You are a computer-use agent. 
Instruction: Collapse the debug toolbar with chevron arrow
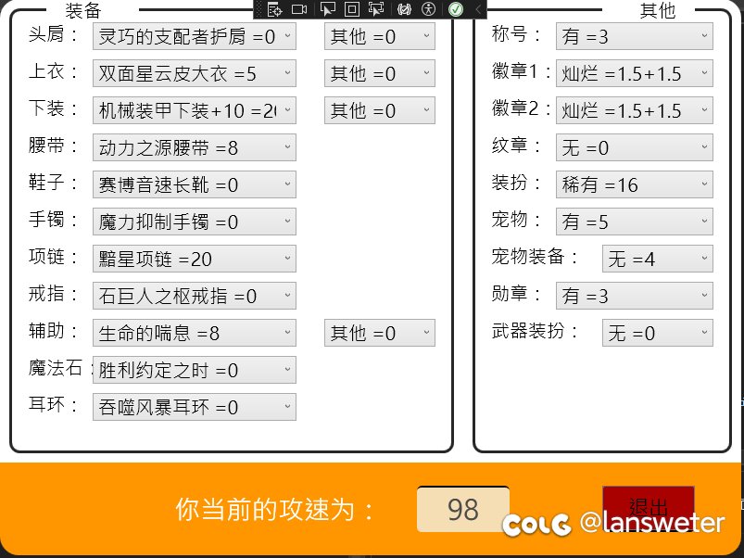click(x=478, y=9)
